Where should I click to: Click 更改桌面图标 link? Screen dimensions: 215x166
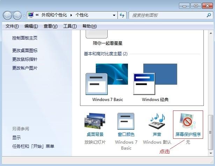tap(25, 51)
